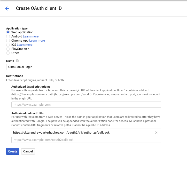Click the existing okta callback URI entry
Image resolution: width=187 pixels, height=170 pixels.
(x=61, y=133)
